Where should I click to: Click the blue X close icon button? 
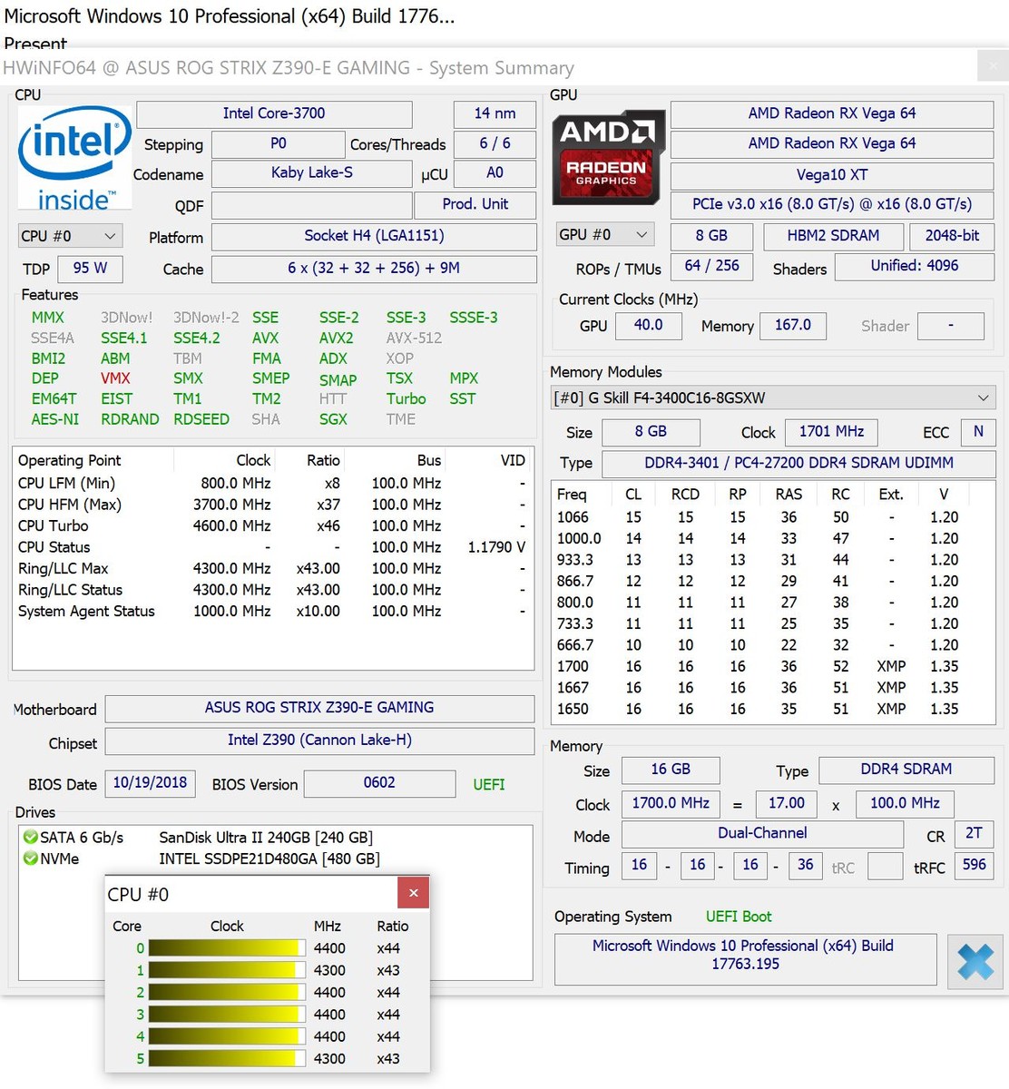coord(975,962)
